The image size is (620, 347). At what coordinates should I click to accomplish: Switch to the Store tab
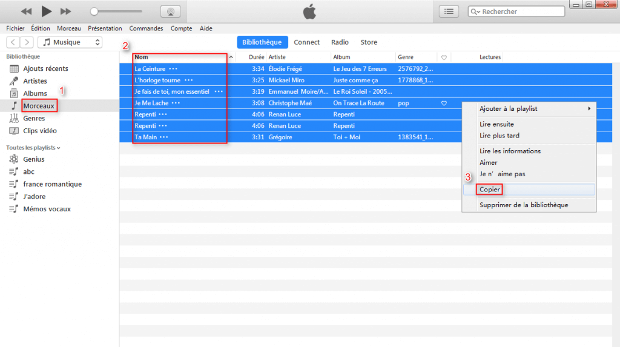click(369, 42)
